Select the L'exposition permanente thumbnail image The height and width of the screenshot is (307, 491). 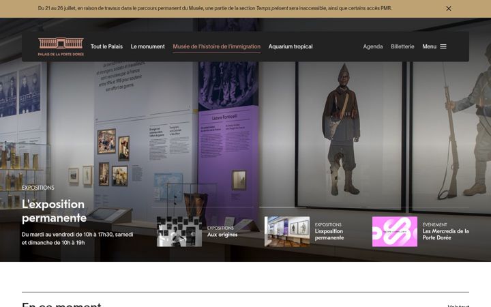coord(287,231)
